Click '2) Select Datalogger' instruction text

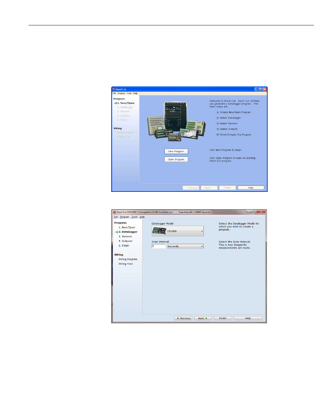[x=228, y=118]
